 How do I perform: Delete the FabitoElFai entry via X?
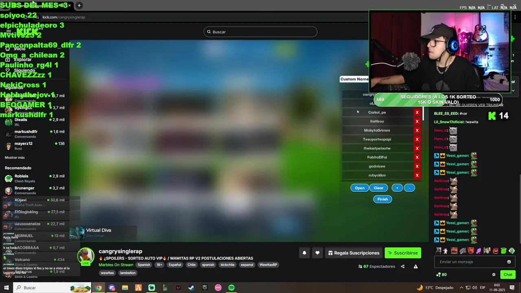pos(417,157)
